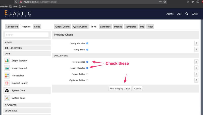Open Graph Support module icon

[7, 61]
